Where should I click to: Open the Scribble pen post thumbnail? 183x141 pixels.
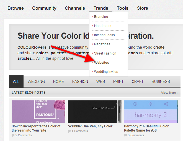[x=94, y=111]
